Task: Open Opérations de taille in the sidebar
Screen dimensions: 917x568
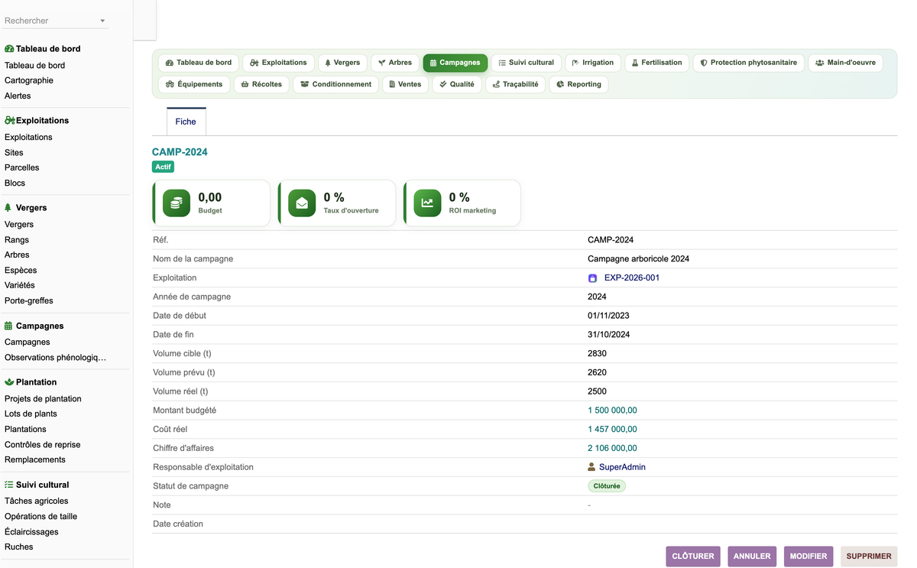Action: [41, 516]
